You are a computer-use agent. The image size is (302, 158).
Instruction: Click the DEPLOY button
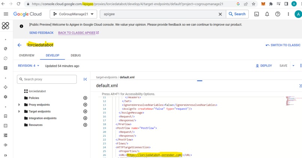click(264, 66)
